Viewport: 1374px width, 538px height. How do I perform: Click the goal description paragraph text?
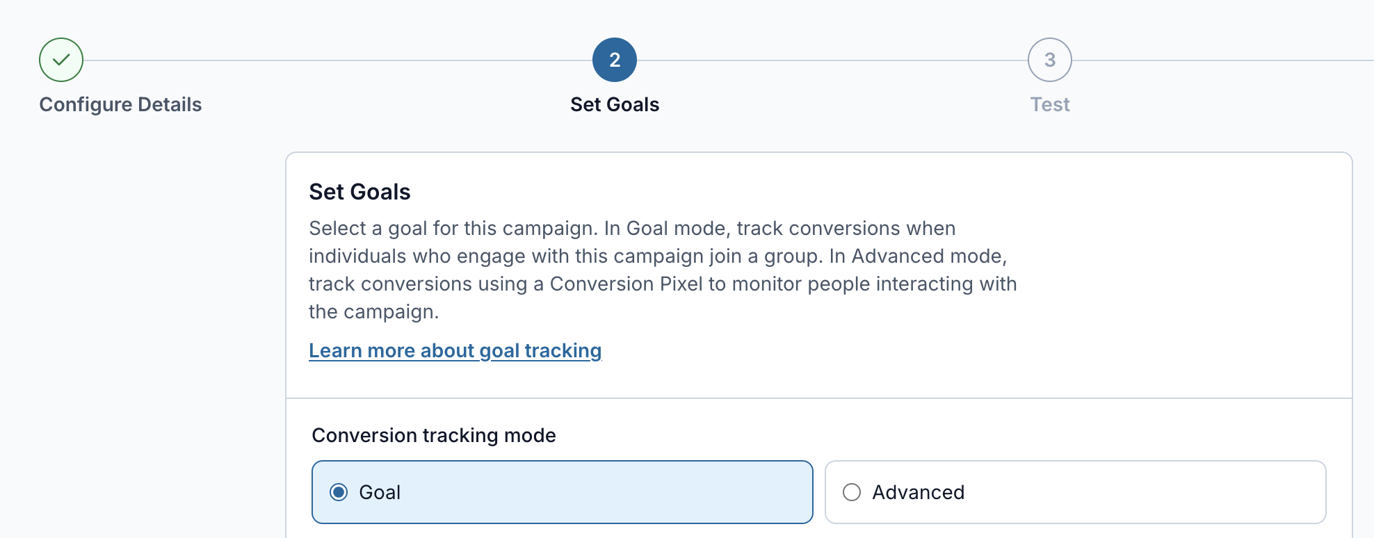pos(663,270)
